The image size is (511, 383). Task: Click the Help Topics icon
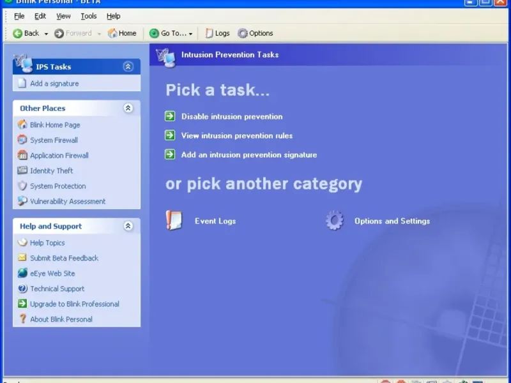[22, 243]
